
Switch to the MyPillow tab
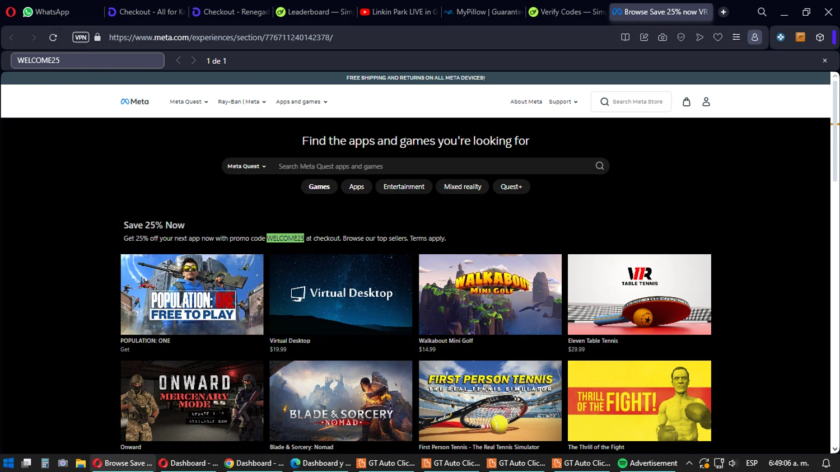483,12
